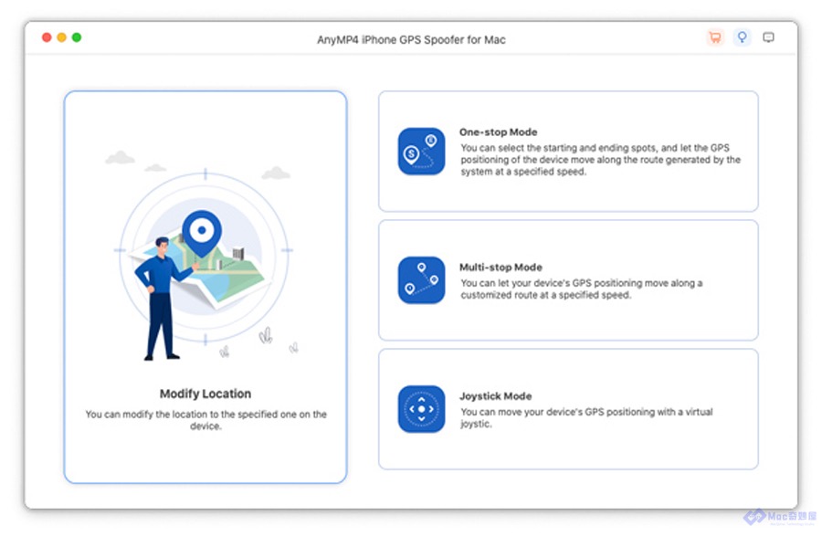Select the Joystick Mode title
The image size is (822, 536).
point(495,396)
